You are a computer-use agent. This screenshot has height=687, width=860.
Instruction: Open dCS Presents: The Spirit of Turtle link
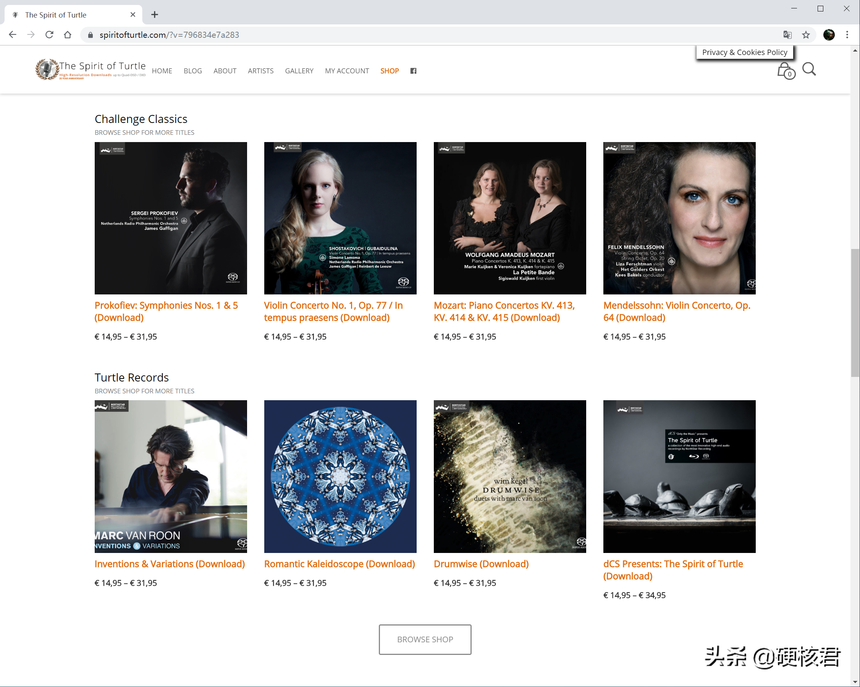673,570
